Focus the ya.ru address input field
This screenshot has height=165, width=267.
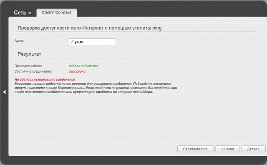93,42
